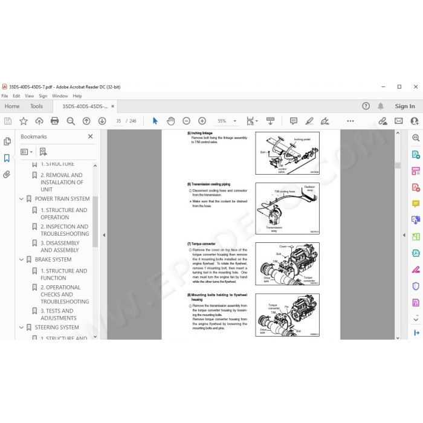
Task: Zoom in with the plus icon
Action: click(x=202, y=121)
